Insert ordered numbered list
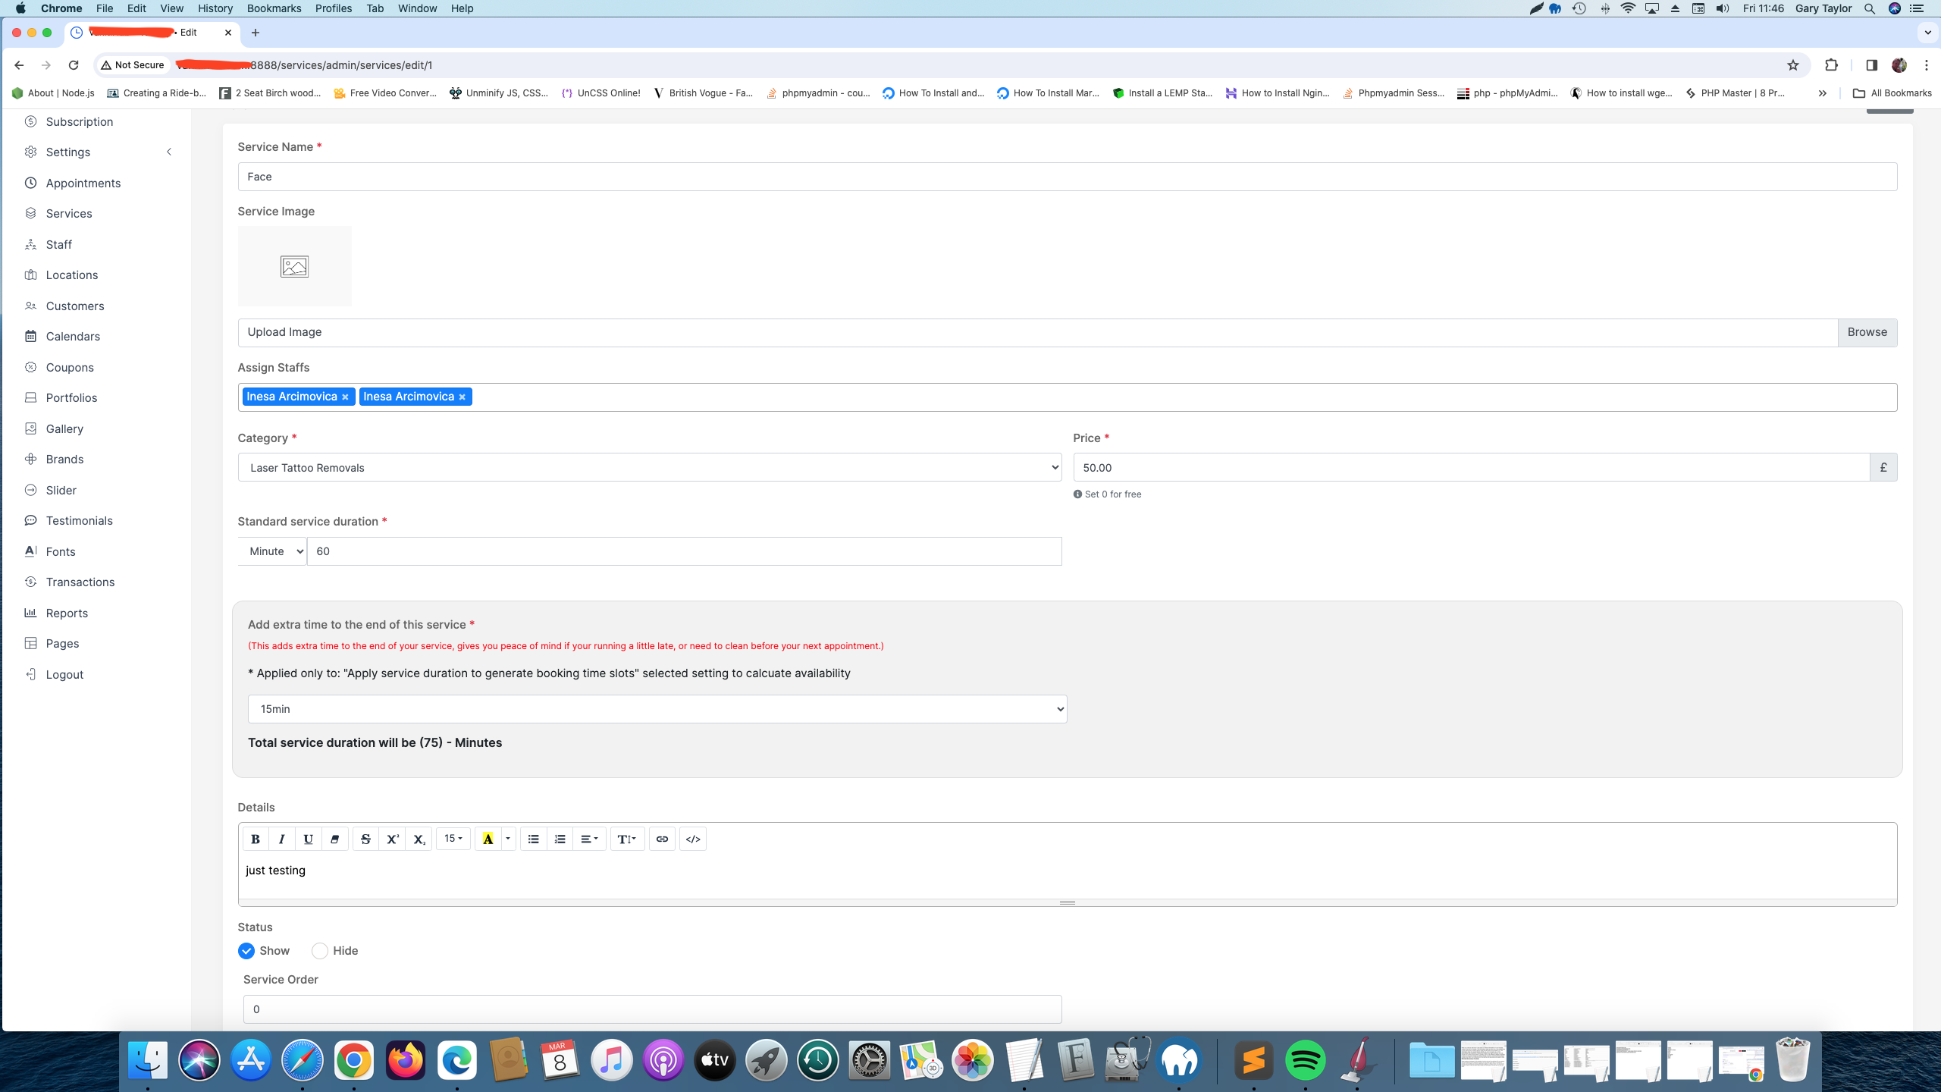This screenshot has width=1941, height=1092. point(560,839)
